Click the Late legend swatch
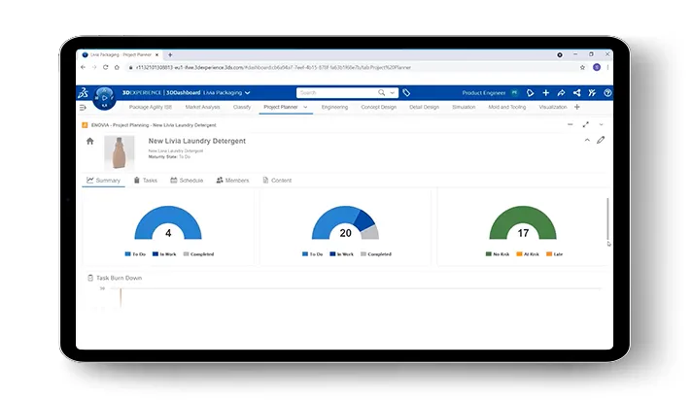The height and width of the screenshot is (400, 692). click(x=549, y=254)
